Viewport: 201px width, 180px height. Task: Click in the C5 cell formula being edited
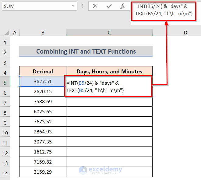click(108, 86)
